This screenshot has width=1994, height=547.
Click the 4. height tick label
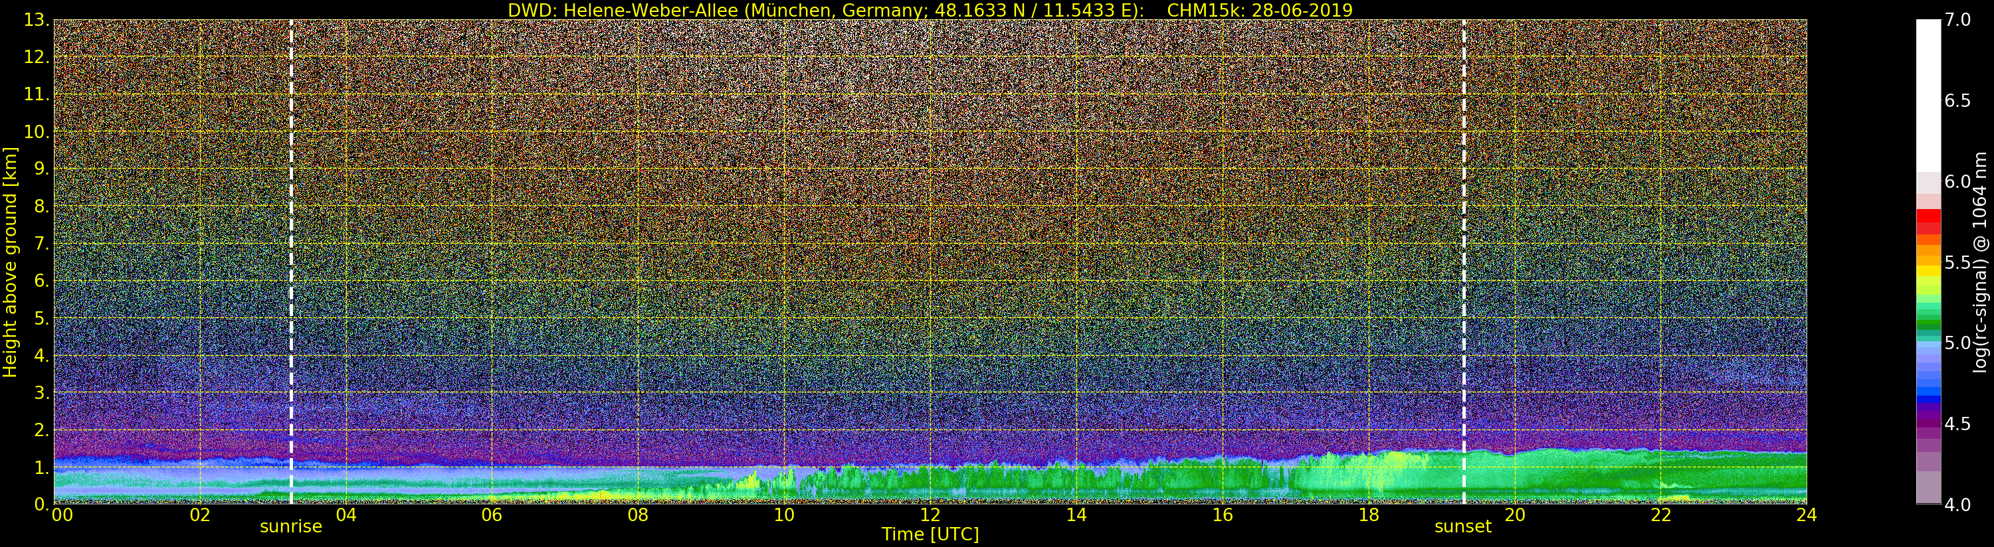pos(42,355)
